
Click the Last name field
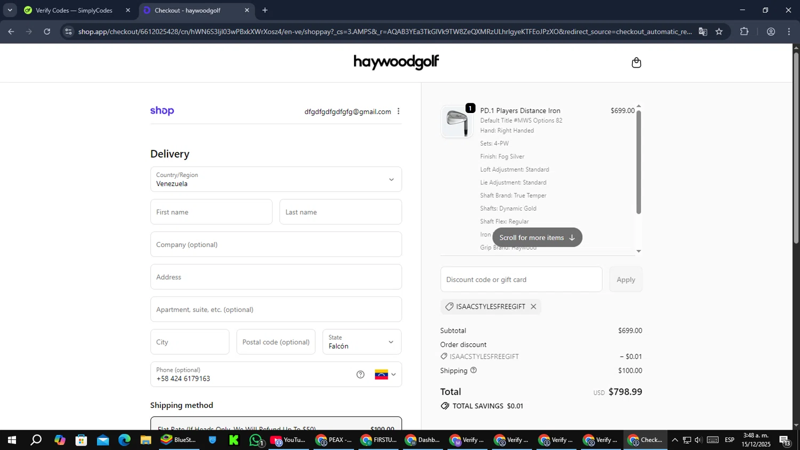click(340, 212)
